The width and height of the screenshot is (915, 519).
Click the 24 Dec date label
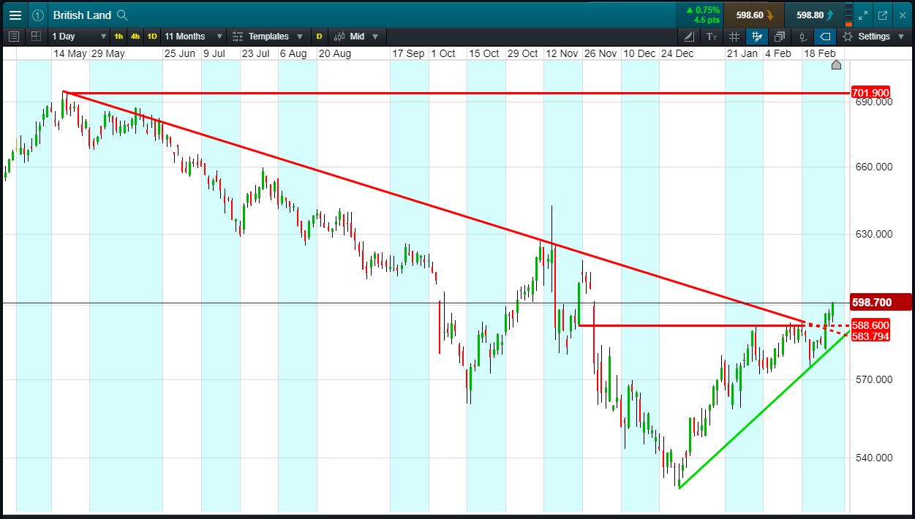(x=677, y=53)
